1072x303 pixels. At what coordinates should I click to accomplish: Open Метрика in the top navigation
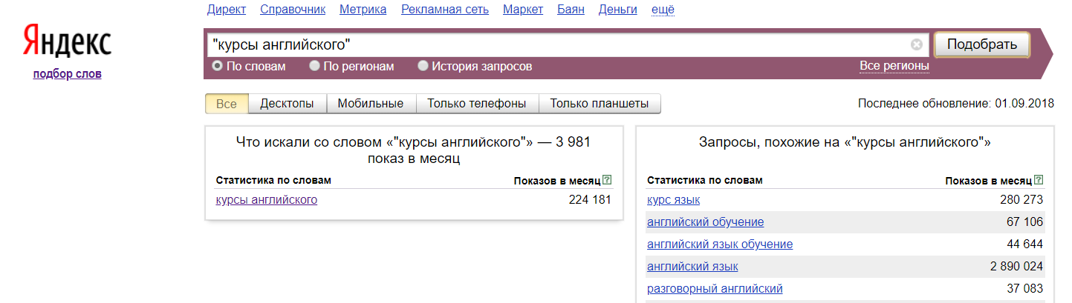tap(363, 10)
